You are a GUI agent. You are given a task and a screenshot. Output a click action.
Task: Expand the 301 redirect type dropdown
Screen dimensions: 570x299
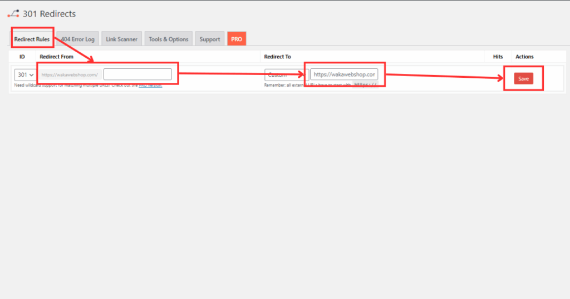(x=26, y=74)
